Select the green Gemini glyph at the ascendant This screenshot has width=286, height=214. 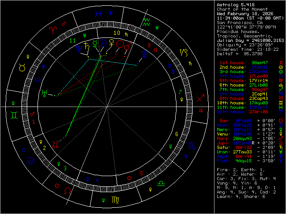[14, 115]
